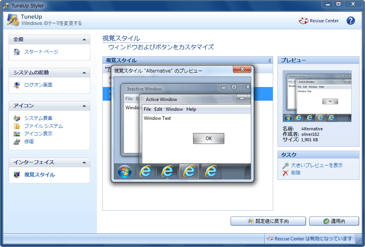Open アイコン表示 settings
Image resolution: width=365 pixels, height=247 pixels.
pyautogui.click(x=38, y=133)
